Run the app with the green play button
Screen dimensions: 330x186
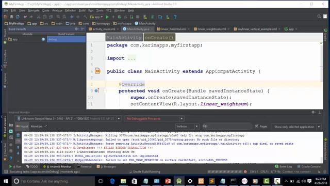tap(107, 17)
